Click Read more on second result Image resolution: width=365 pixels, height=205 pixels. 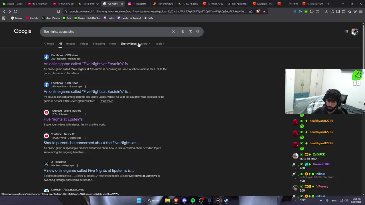pyautogui.click(x=106, y=101)
